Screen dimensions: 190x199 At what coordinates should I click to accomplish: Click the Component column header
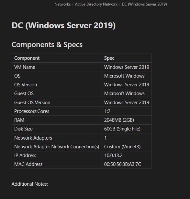[x=27, y=58]
